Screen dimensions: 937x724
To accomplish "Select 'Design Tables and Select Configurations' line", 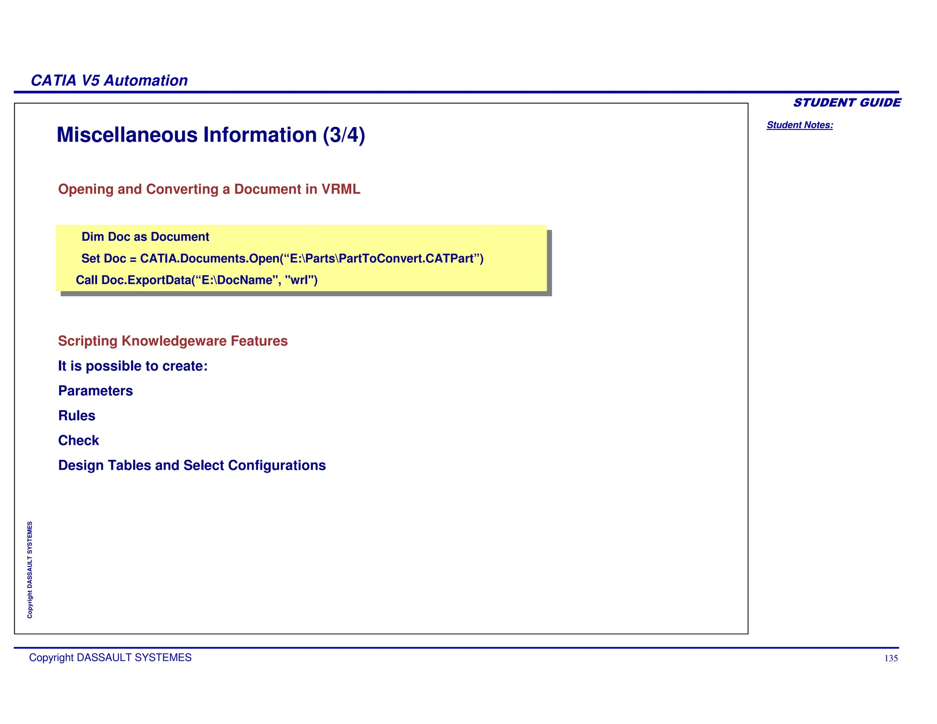I will click(x=192, y=465).
